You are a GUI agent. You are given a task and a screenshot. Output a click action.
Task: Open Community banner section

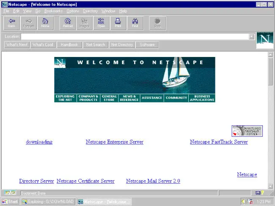[176, 98]
